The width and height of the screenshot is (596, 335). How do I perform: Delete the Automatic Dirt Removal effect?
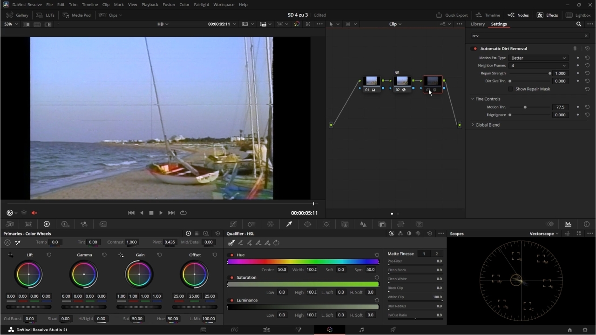[575, 48]
